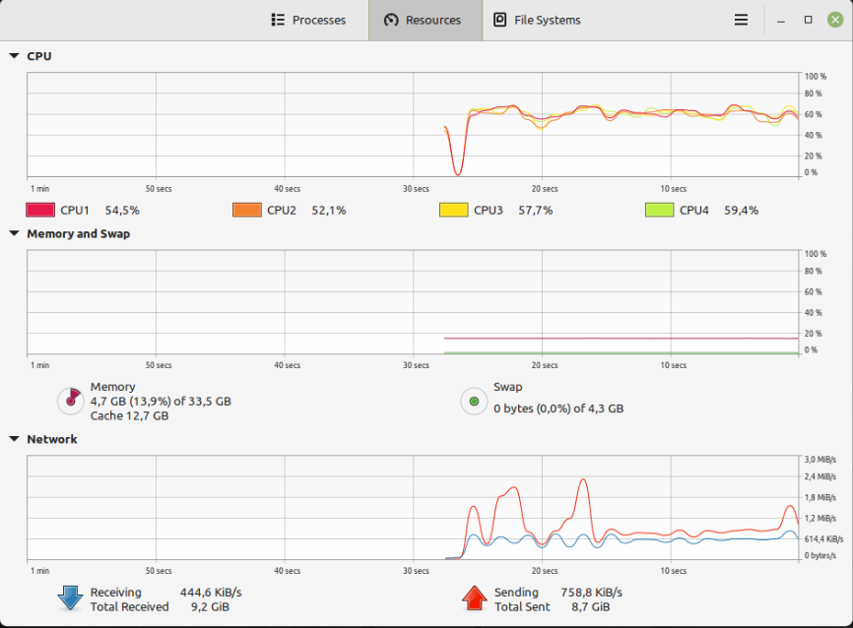
Task: Collapse the CPU section
Action: click(x=14, y=56)
